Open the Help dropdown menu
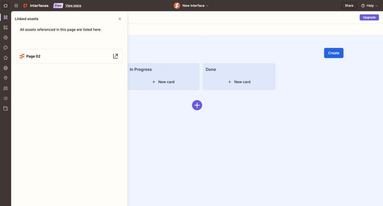 (x=369, y=6)
